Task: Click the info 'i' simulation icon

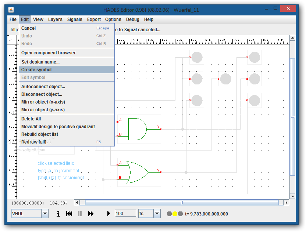Action: [x=58, y=214]
